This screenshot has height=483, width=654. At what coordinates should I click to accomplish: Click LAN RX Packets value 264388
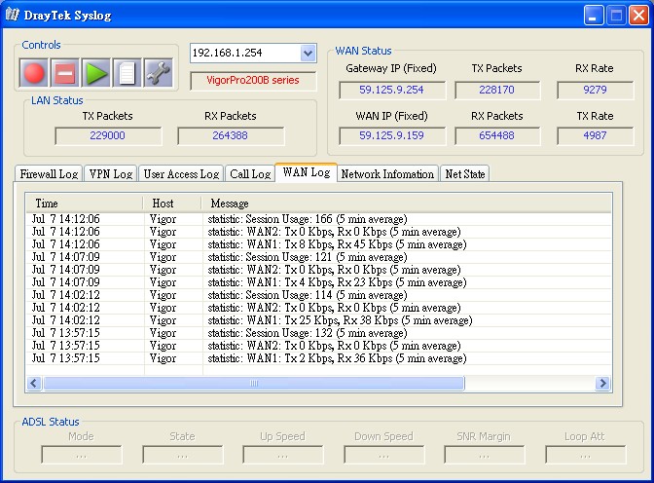[231, 135]
